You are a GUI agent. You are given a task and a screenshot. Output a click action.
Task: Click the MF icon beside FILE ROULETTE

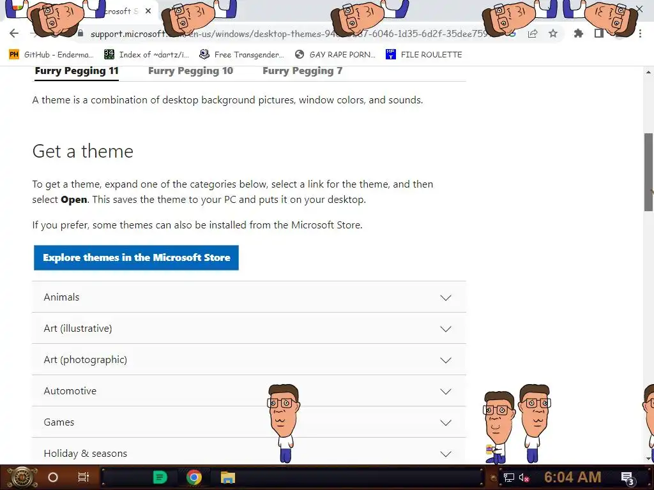point(390,54)
